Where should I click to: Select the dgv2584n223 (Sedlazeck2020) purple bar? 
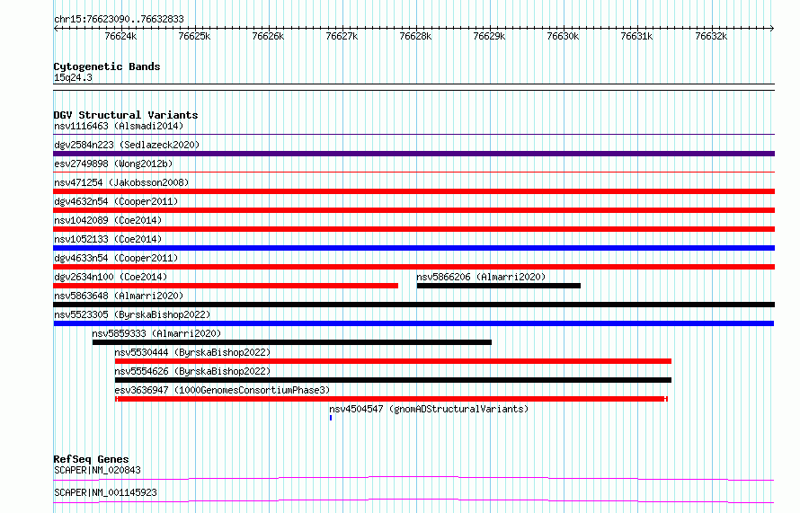413,154
